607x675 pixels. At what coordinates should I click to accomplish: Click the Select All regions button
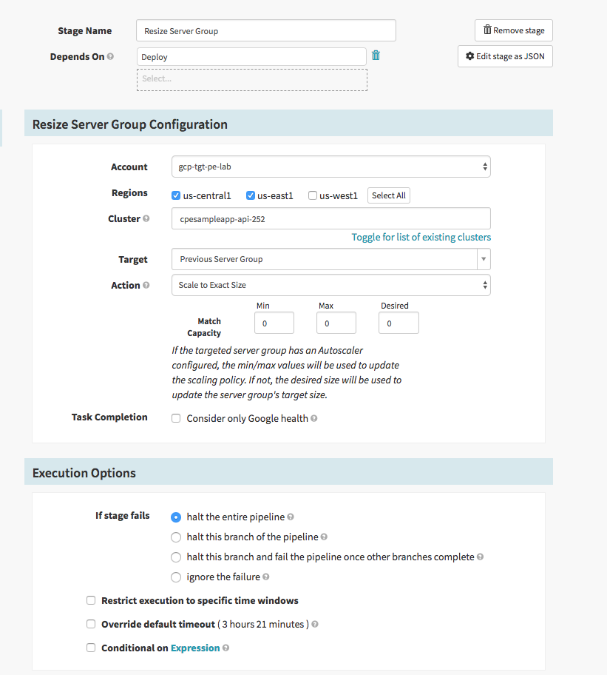click(x=388, y=195)
